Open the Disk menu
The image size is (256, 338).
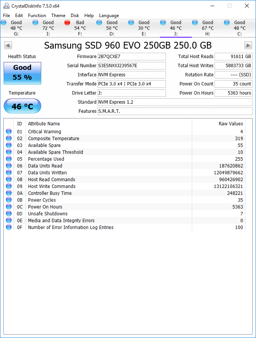75,16
